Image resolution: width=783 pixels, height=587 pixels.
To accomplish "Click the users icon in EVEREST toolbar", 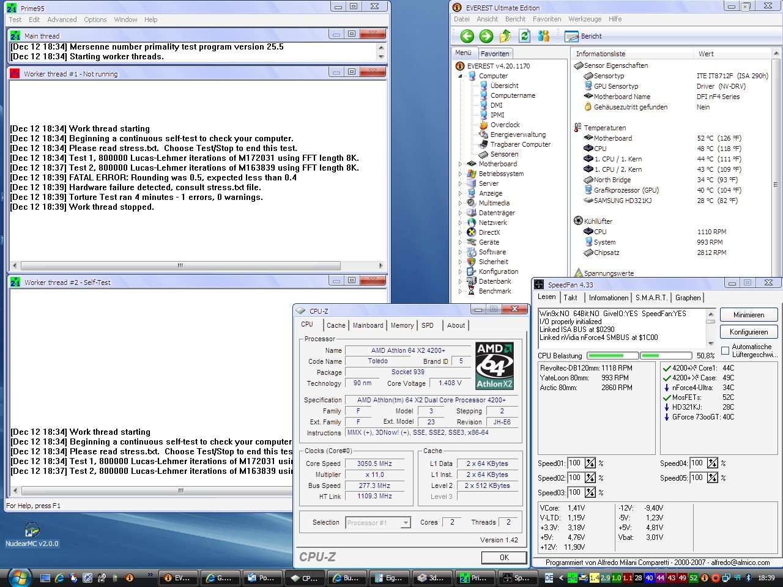I will [543, 36].
